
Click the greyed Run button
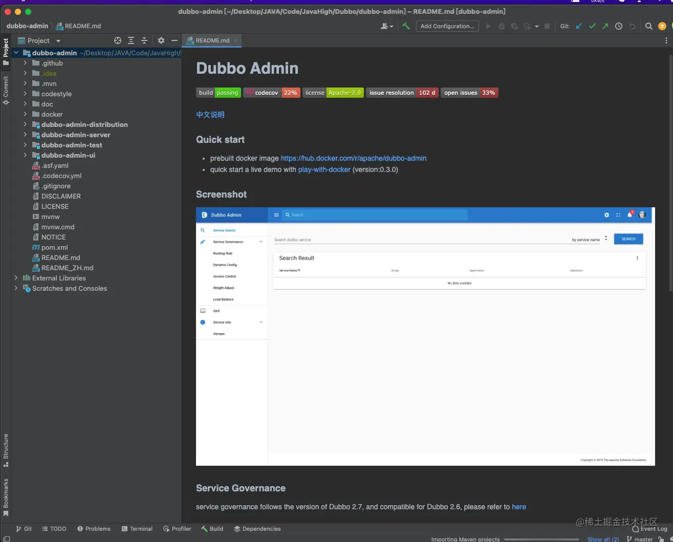tap(488, 26)
